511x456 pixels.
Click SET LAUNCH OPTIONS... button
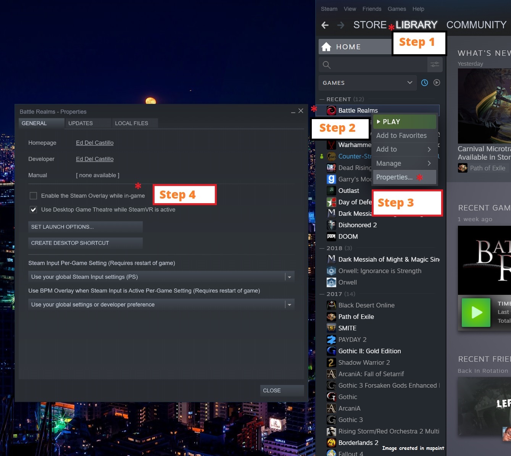(x=85, y=227)
